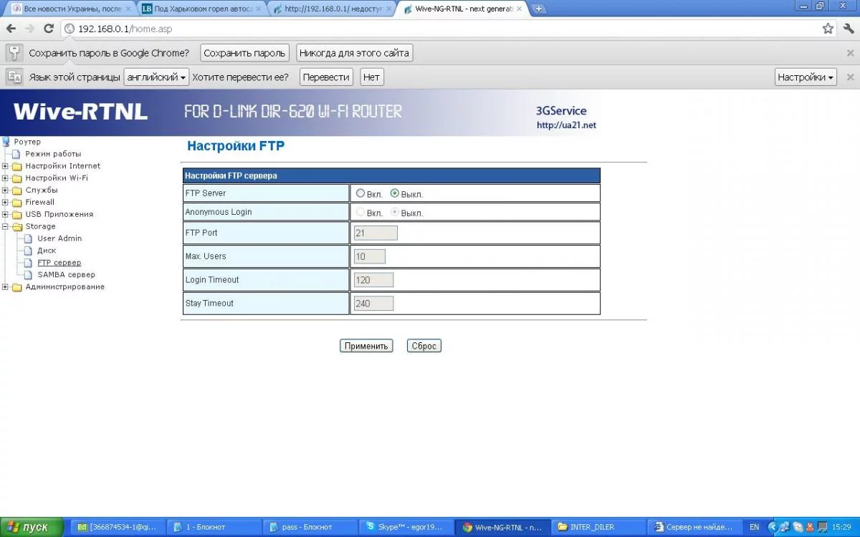Click the open Storage folder icon

point(17,226)
